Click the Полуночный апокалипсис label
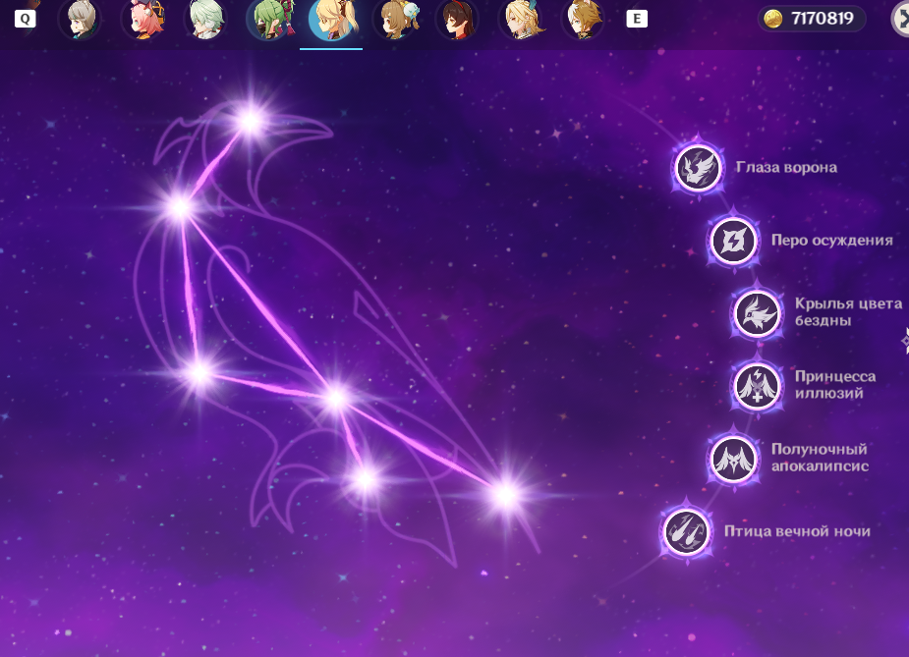This screenshot has height=657, width=909. [820, 458]
